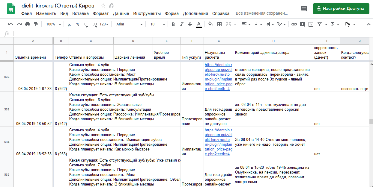The width and height of the screenshot is (373, 187).
Task: Open the zoom 100% dropdown
Action: pos(53,24)
